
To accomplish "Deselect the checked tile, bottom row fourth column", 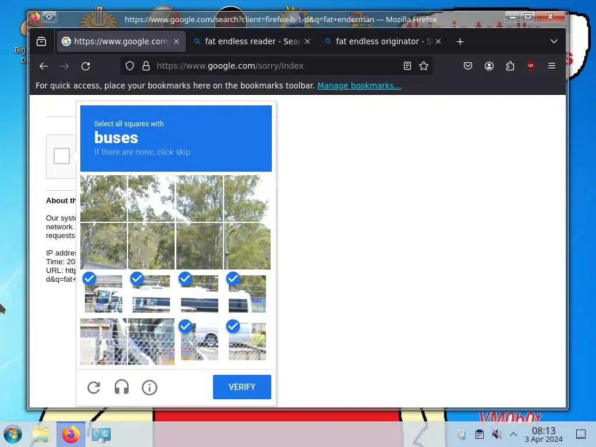I will pyautogui.click(x=247, y=341).
